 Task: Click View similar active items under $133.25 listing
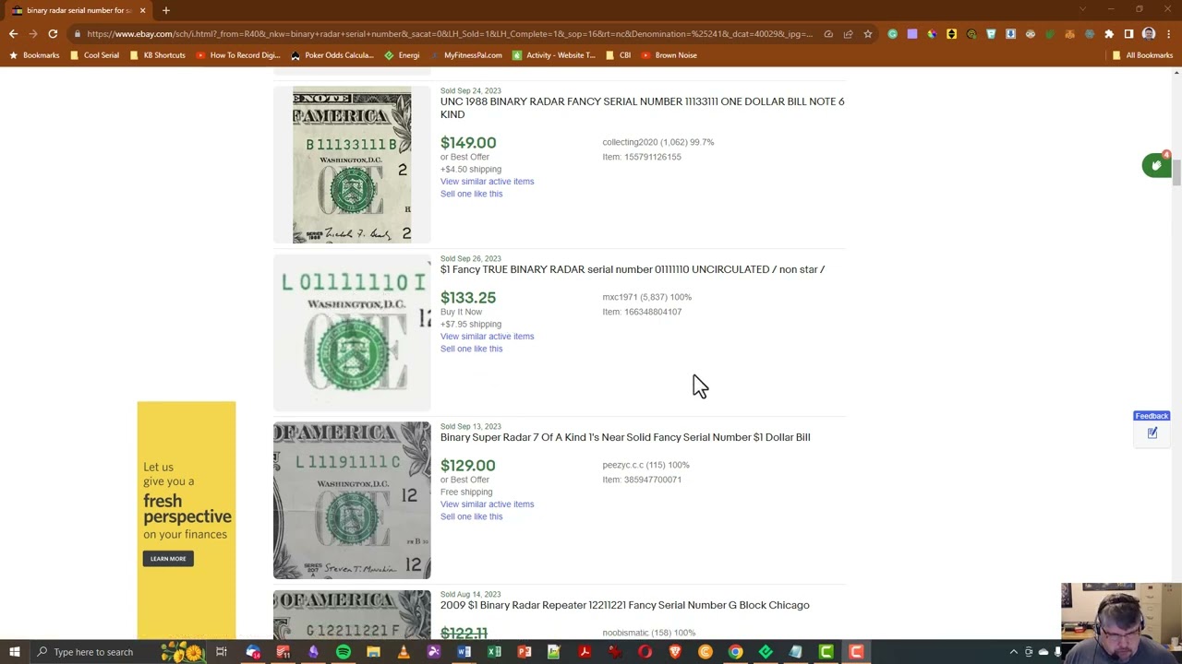click(x=487, y=337)
